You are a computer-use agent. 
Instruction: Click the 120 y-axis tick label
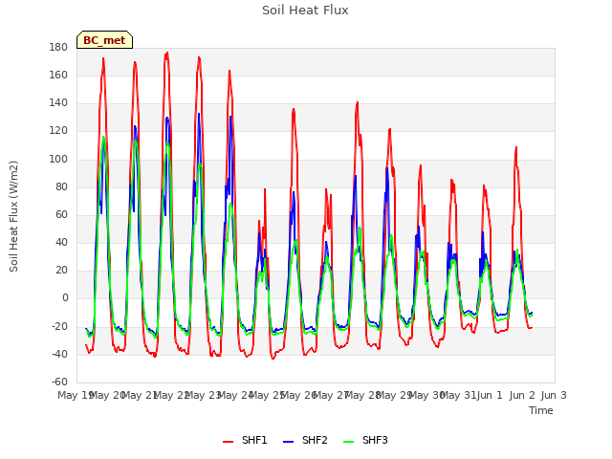coord(58,131)
